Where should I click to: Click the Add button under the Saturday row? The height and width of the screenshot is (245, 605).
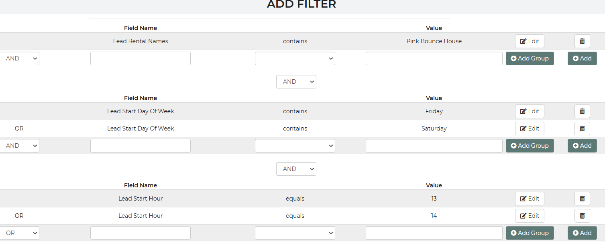(x=582, y=146)
